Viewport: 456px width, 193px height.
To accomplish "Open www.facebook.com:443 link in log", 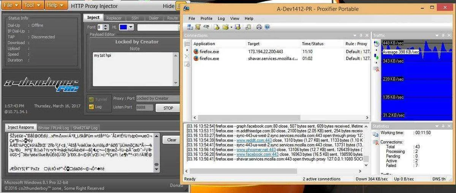I will pyautogui.click(x=257, y=154).
